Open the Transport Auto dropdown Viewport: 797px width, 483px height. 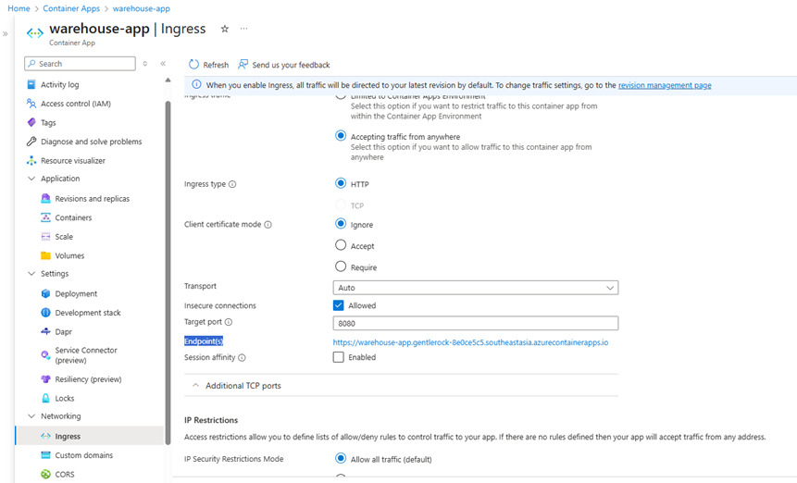pyautogui.click(x=475, y=288)
